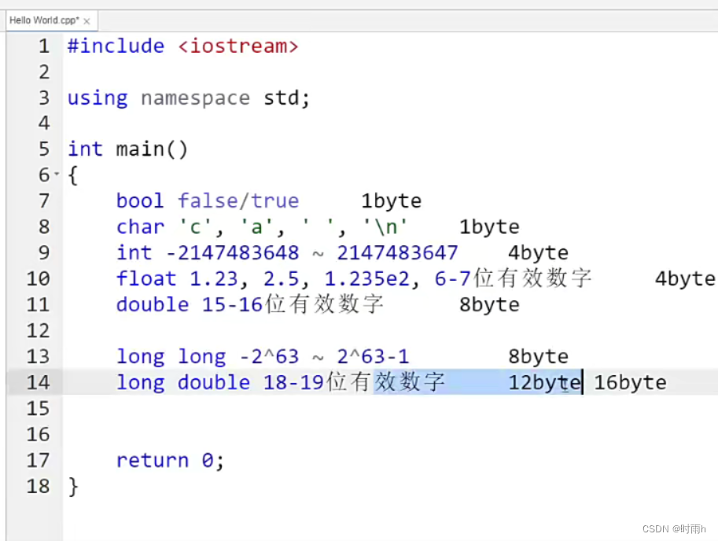The width and height of the screenshot is (718, 541).
Task: Select the iostream header name
Action: point(237,46)
